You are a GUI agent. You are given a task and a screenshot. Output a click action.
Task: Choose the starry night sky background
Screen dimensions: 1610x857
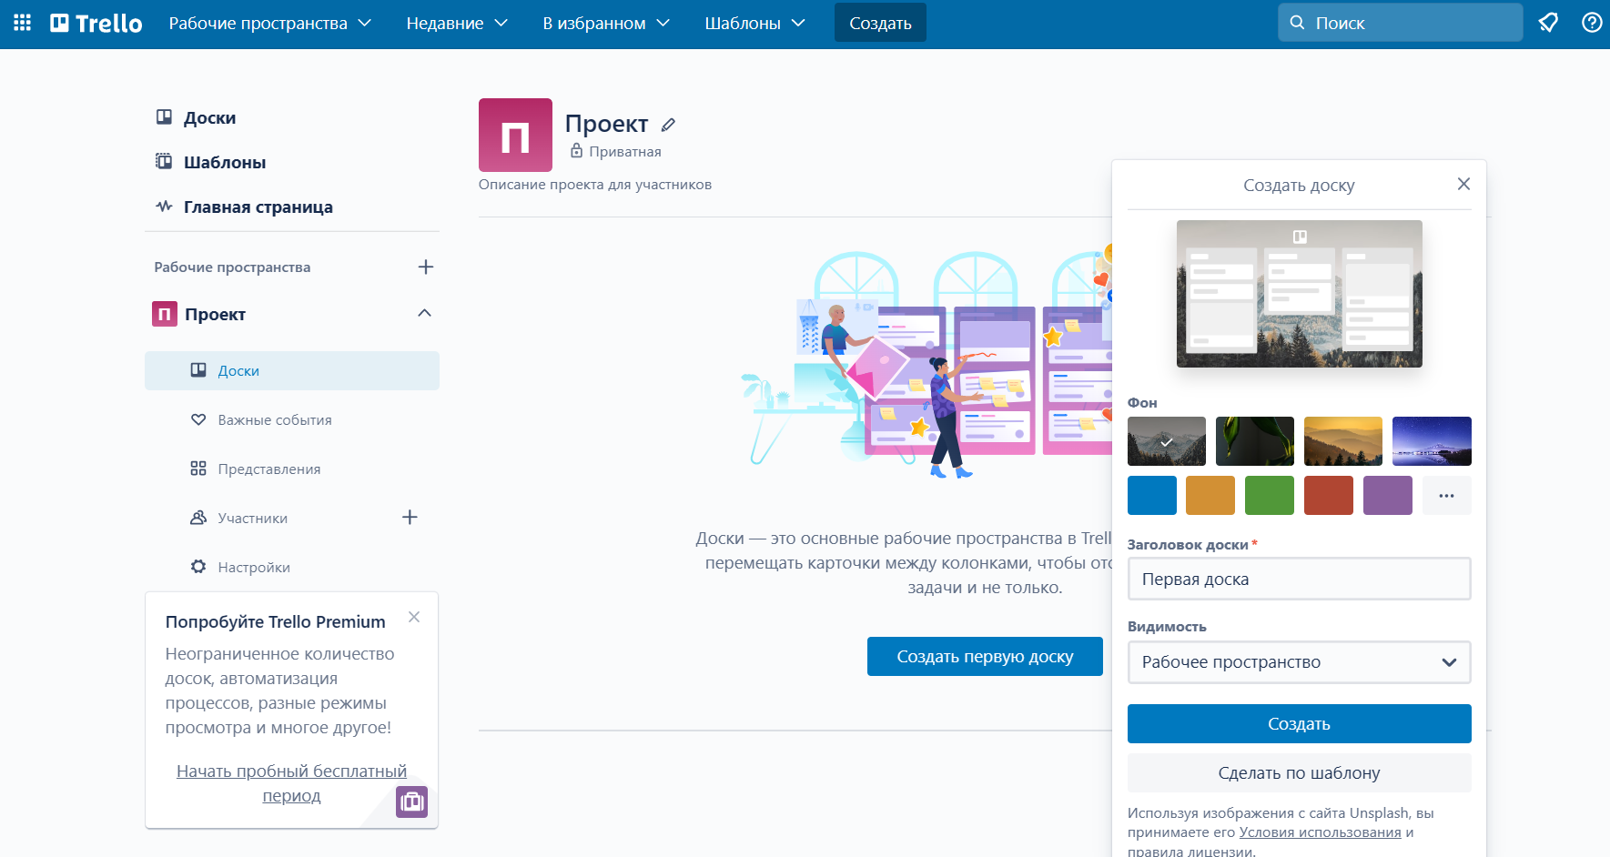(1432, 441)
